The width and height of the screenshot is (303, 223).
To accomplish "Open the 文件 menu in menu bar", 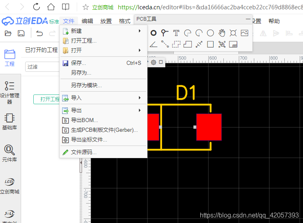I will click(69, 21).
